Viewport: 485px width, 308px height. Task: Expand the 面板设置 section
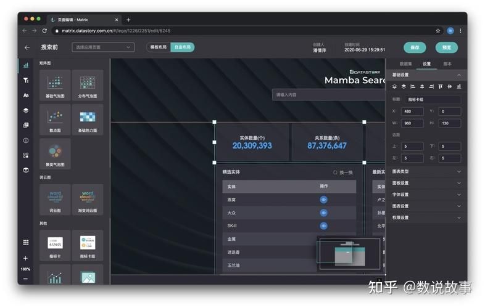(427, 183)
